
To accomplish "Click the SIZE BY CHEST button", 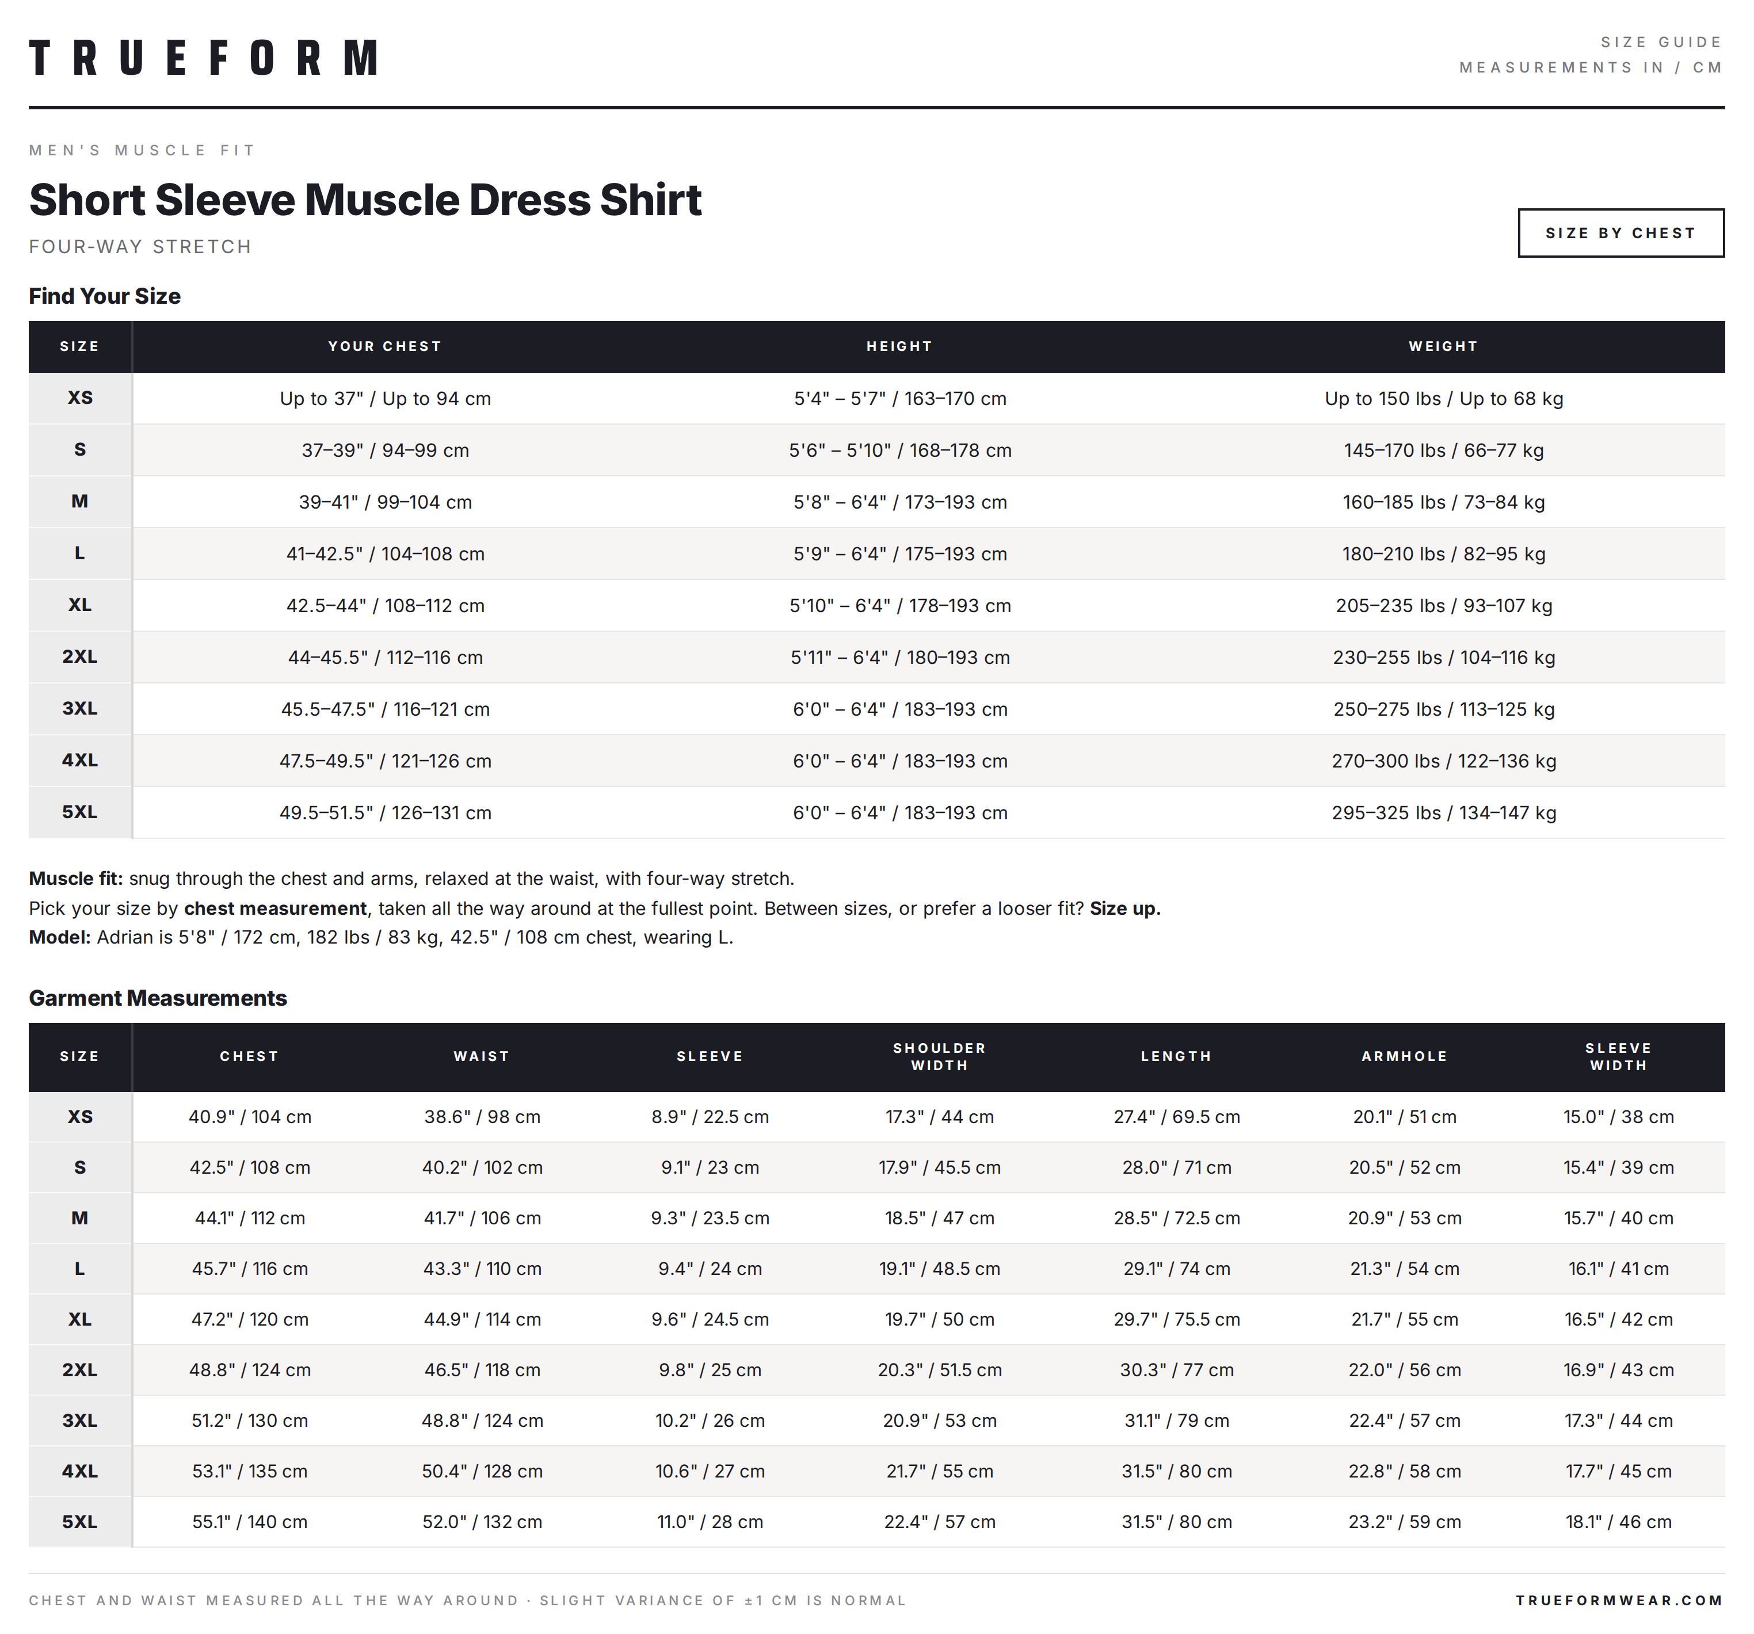I will [1620, 233].
